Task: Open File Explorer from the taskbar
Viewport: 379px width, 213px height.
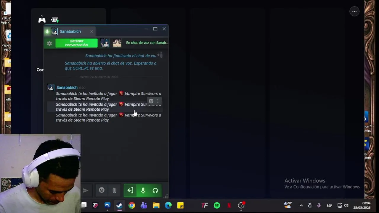Action: tap(156, 205)
